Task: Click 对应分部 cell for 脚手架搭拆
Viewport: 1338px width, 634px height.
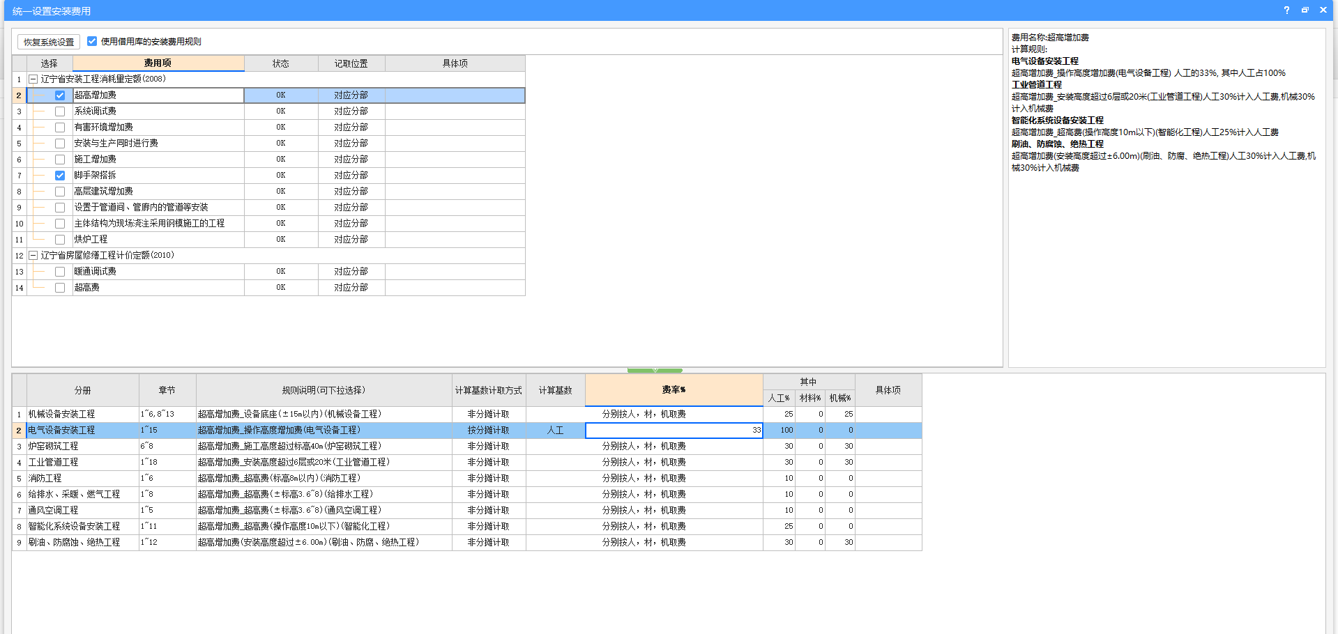Action: (351, 176)
